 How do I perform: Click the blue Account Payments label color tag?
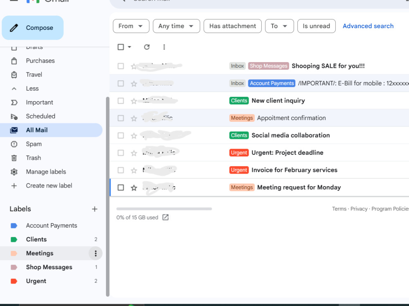click(x=14, y=226)
